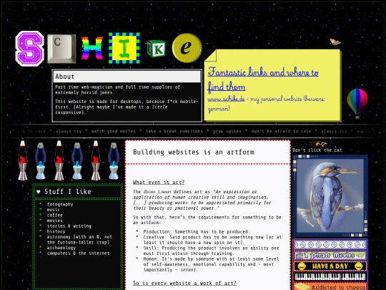Image resolution: width=386 pixels, height=290 pixels.
Task: Click So is every website a work of art?
Action: [x=184, y=283]
